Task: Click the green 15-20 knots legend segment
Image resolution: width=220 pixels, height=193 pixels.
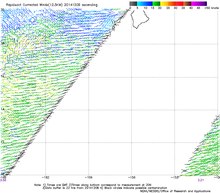Action: coord(156,4)
